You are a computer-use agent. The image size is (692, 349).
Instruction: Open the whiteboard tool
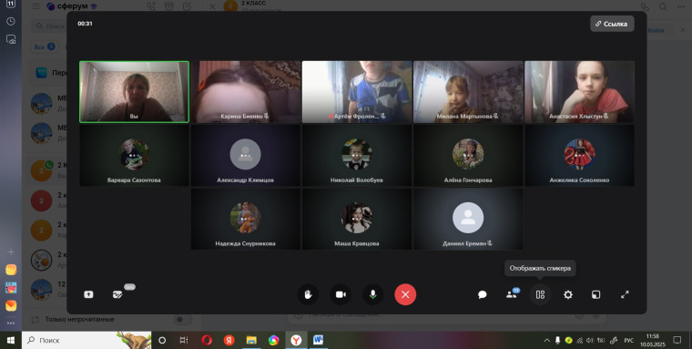(117, 294)
